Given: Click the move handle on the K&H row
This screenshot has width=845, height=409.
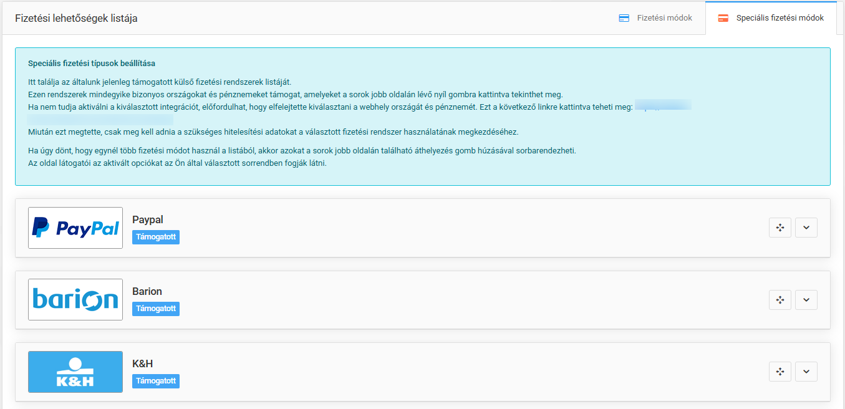Looking at the screenshot, I should tap(780, 372).
